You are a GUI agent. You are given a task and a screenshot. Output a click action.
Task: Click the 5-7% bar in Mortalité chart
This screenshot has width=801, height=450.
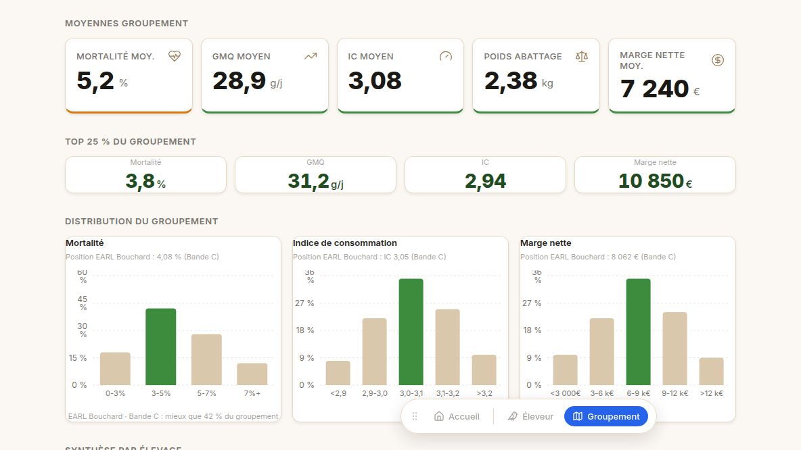206,359
